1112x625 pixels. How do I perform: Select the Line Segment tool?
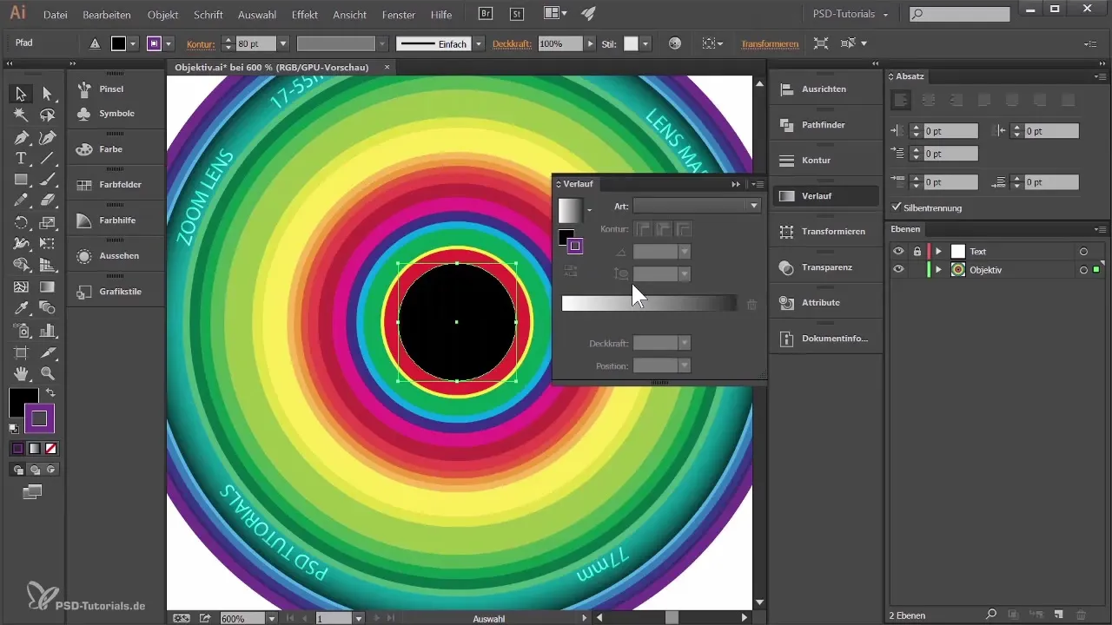pos(47,158)
